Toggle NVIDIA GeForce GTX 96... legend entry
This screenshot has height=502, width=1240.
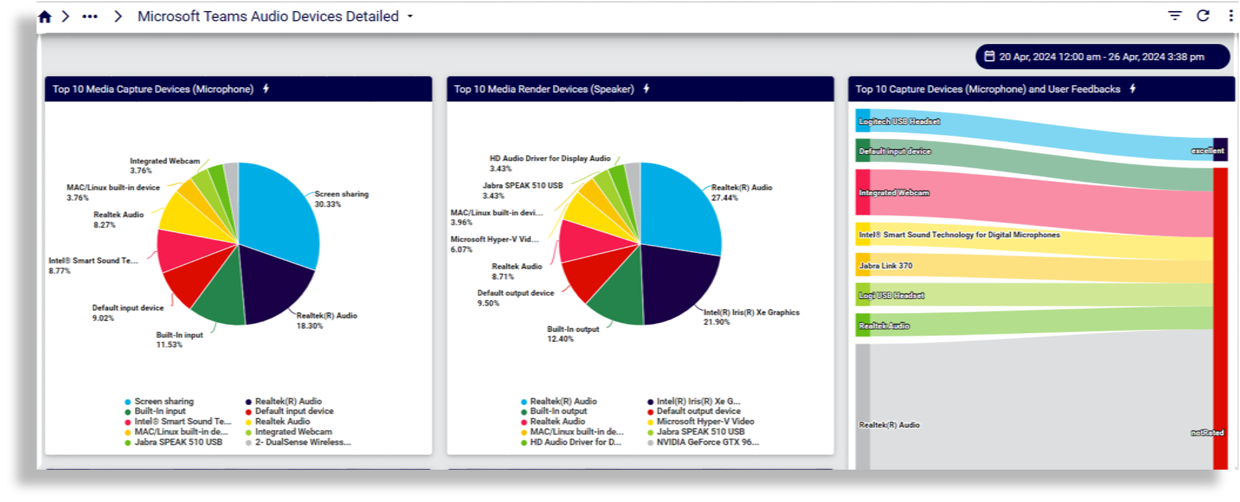703,442
